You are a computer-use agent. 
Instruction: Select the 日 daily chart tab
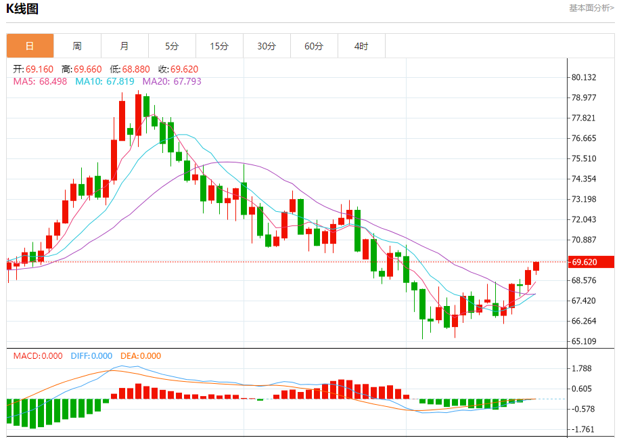pyautogui.click(x=30, y=46)
